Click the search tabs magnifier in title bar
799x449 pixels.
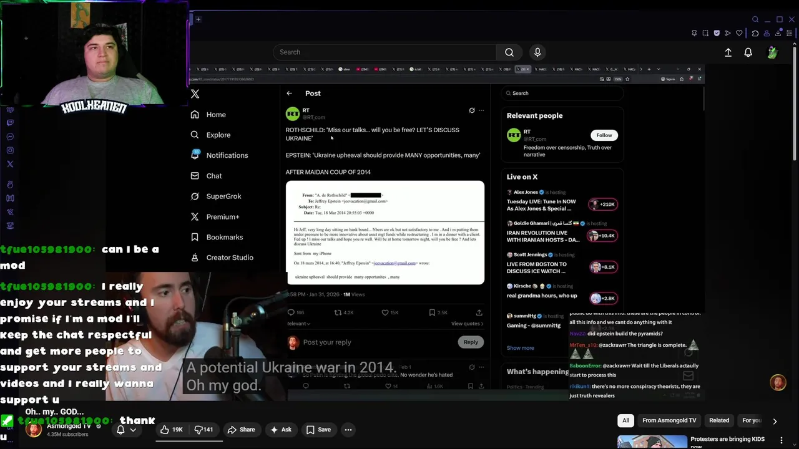pyautogui.click(x=755, y=19)
